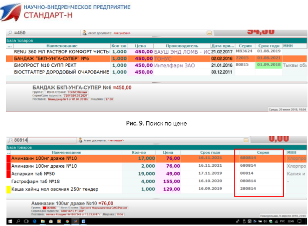Image resolution: width=308 pixels, height=226 pixels.
Task: Select the Аспаркам таб №50 row
Action: [157, 174]
